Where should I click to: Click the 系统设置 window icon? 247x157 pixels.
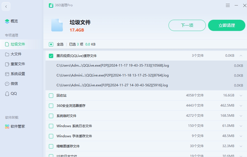pyautogui.click(x=7, y=74)
